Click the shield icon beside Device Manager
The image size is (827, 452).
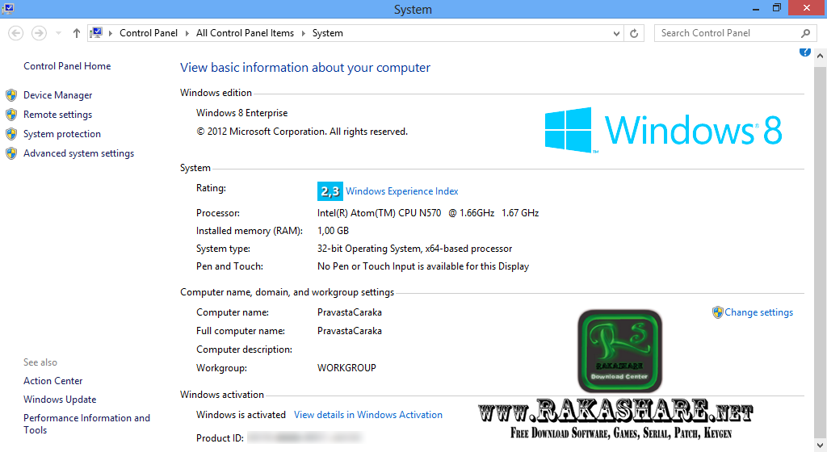[x=11, y=95]
